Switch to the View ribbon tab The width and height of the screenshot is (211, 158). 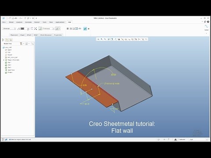tap(51, 22)
